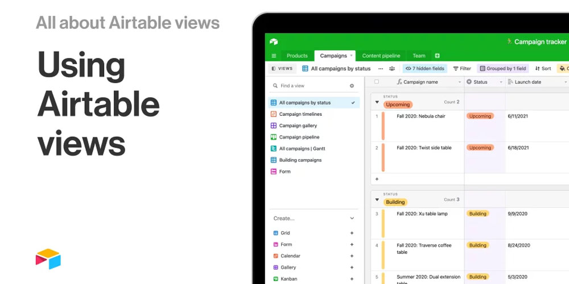The height and width of the screenshot is (284, 569).
Task: Collapse the Building status group
Action: (x=377, y=200)
